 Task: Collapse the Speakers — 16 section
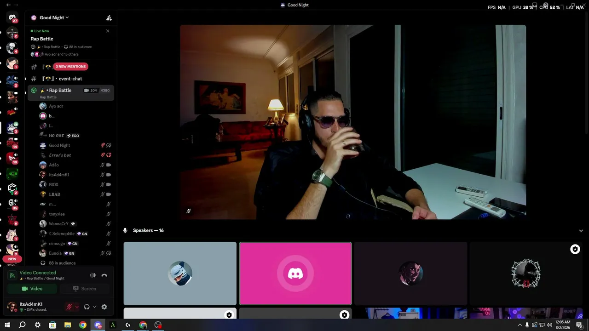[x=581, y=231]
